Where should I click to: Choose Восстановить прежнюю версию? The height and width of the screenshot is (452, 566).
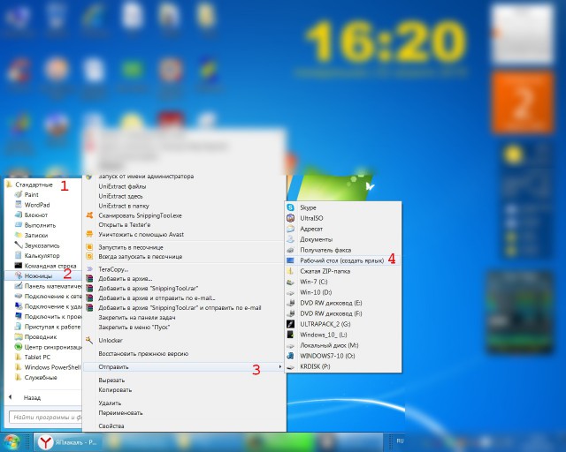click(x=143, y=354)
